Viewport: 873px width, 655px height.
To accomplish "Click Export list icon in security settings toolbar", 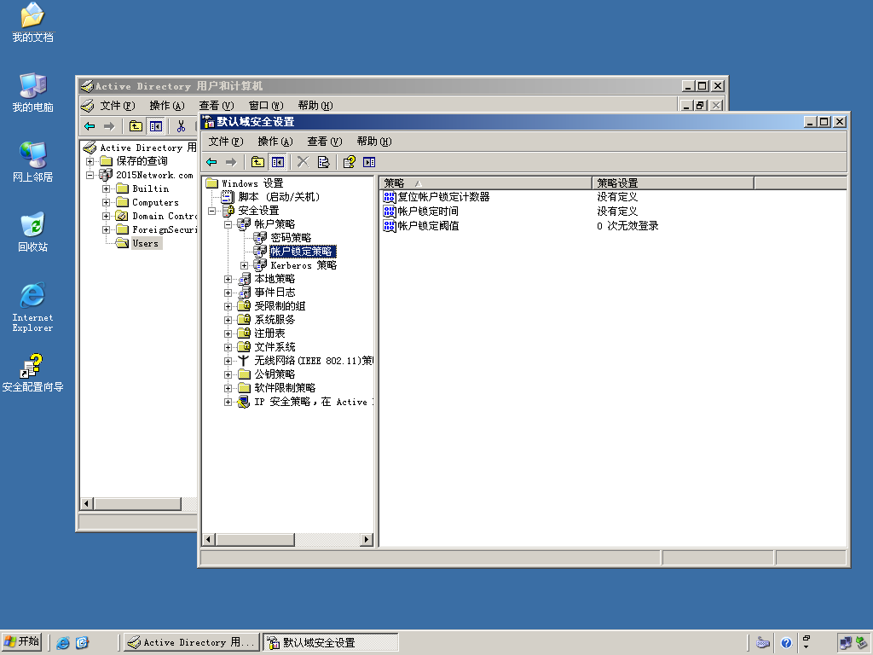I will click(323, 162).
